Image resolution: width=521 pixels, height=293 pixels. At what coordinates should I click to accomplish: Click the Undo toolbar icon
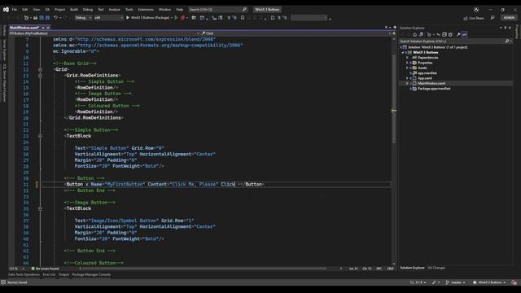pos(55,18)
